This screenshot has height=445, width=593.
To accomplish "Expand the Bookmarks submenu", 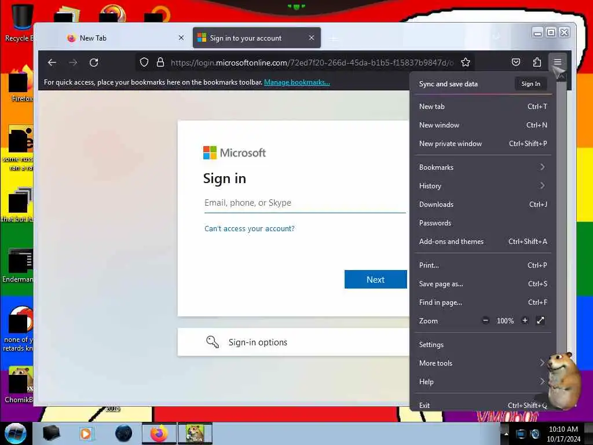I will click(483, 167).
